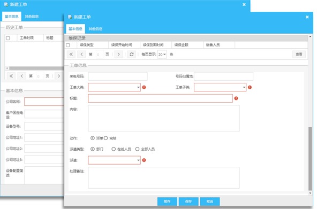Click the 内容 text area
317x209 pixels.
[x=164, y=118]
